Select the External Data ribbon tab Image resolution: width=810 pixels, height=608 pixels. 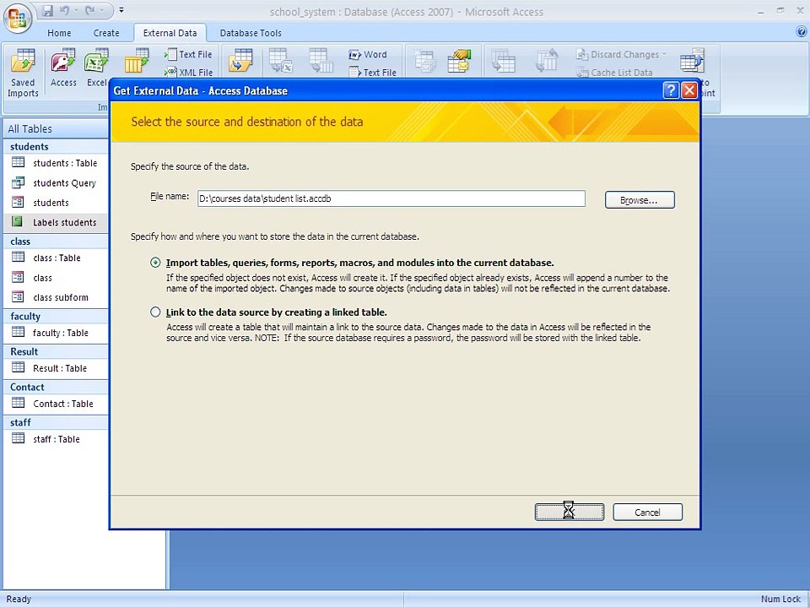(170, 33)
